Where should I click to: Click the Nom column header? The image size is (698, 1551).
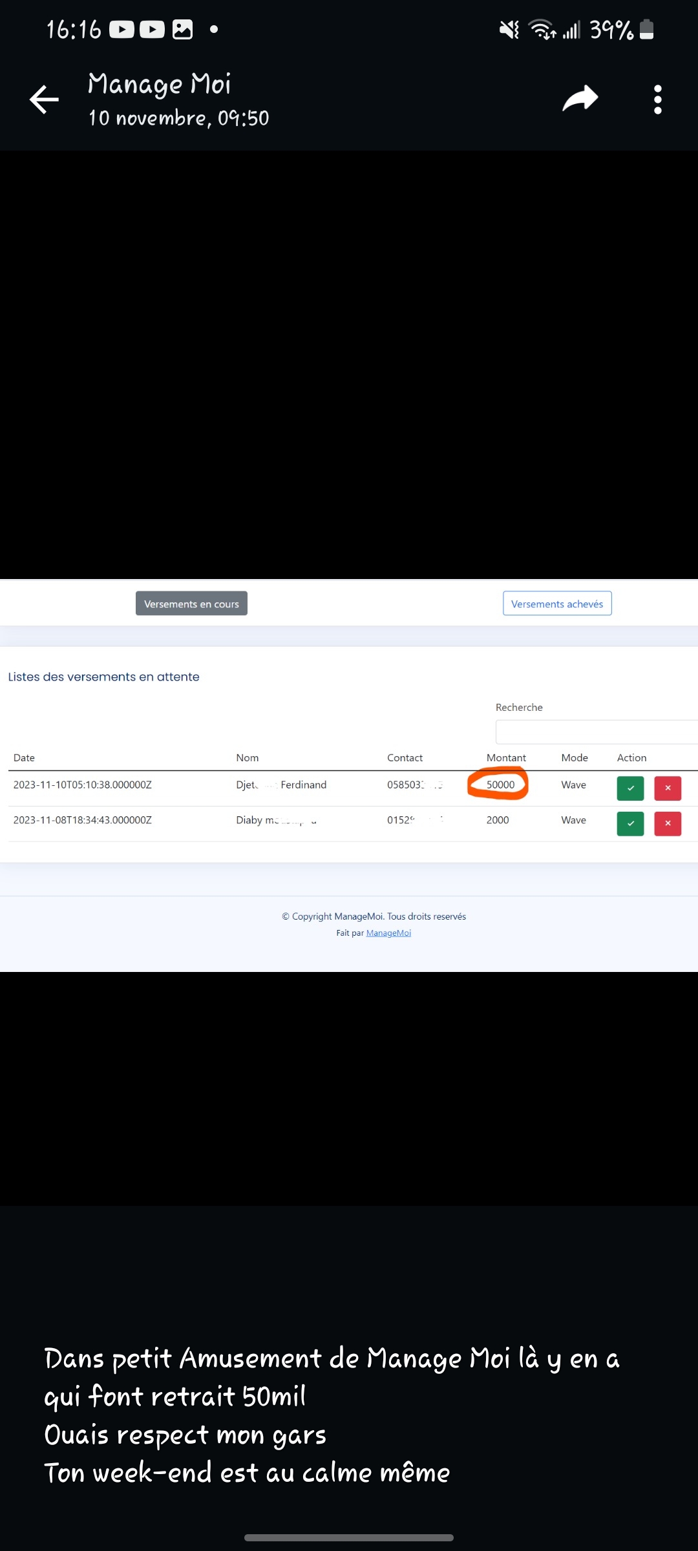(247, 757)
